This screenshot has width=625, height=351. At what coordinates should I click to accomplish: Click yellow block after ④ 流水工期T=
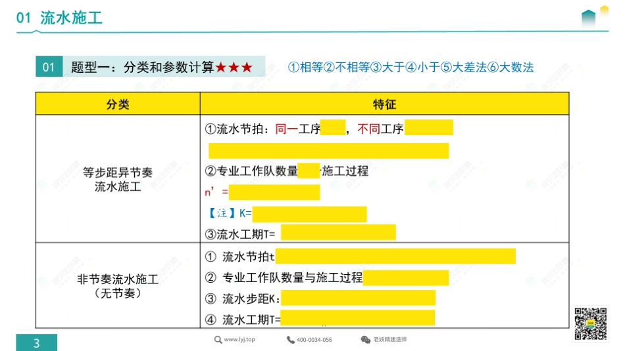click(357, 318)
